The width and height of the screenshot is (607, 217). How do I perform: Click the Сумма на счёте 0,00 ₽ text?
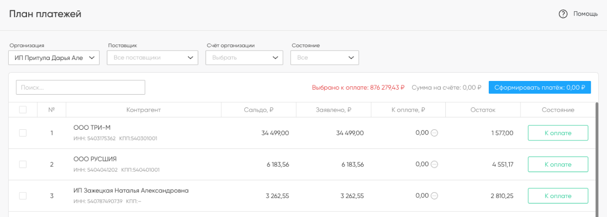(446, 88)
